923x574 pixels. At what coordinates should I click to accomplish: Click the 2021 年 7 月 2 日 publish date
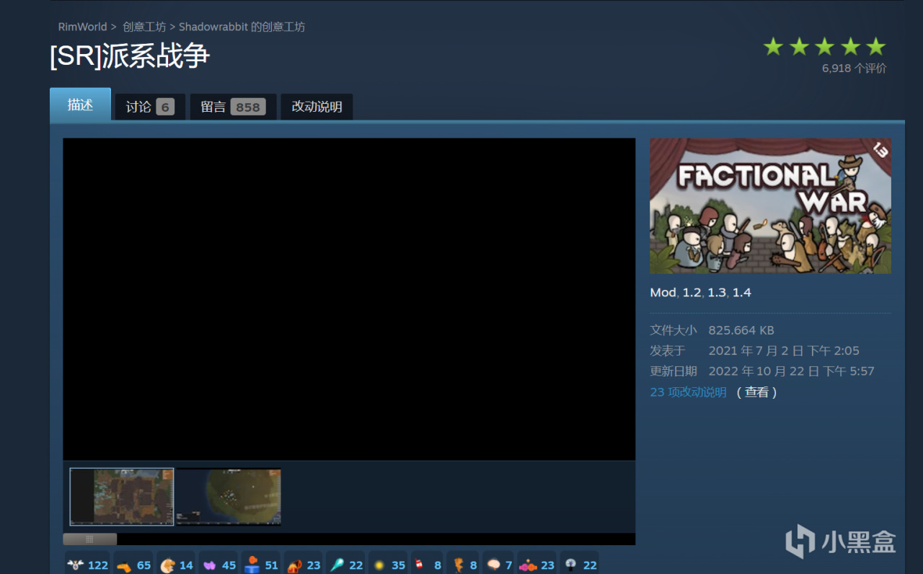point(784,351)
